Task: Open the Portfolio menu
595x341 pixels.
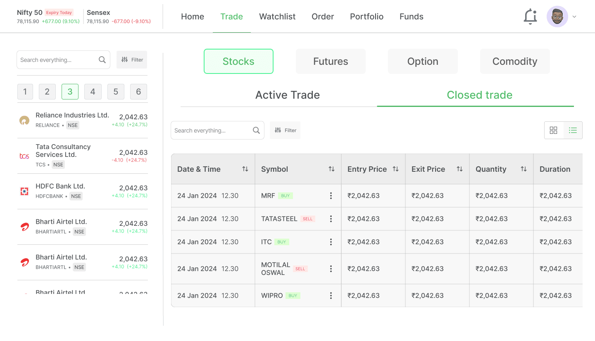Action: tap(367, 17)
